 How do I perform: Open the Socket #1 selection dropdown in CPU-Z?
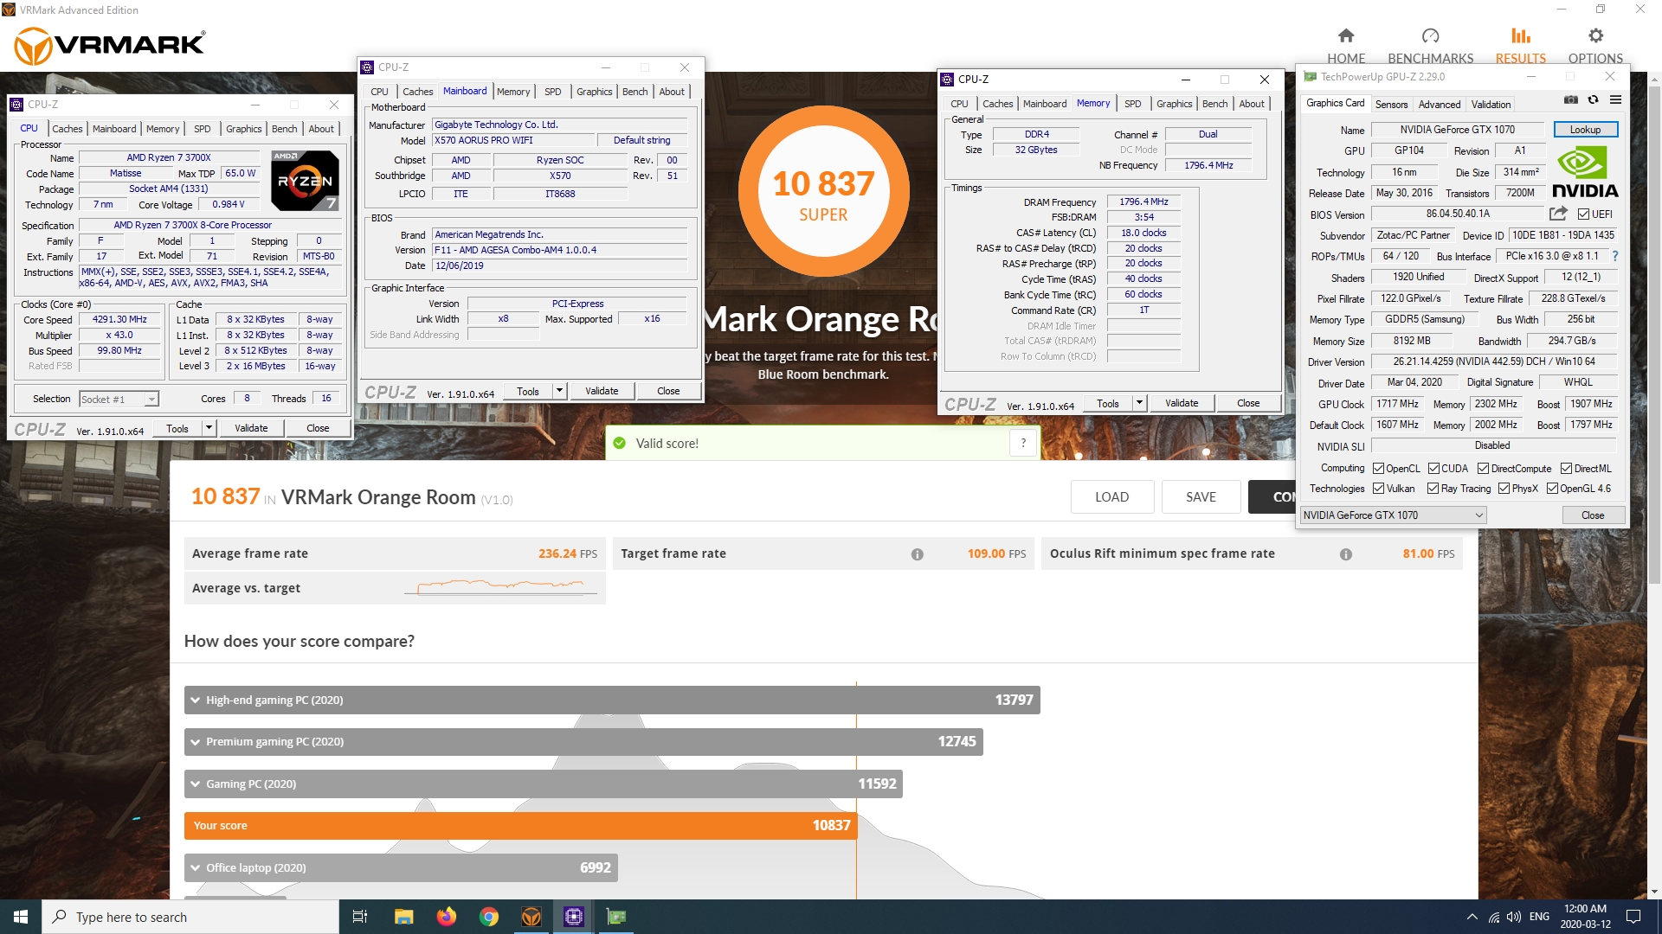(x=119, y=400)
